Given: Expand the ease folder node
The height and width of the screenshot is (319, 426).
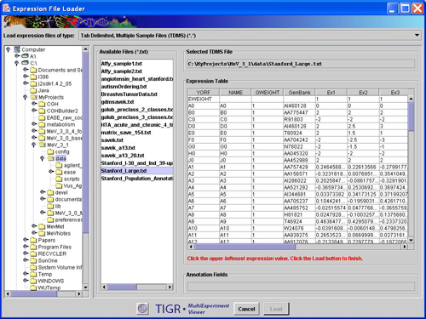Looking at the screenshot, I should tap(51, 172).
